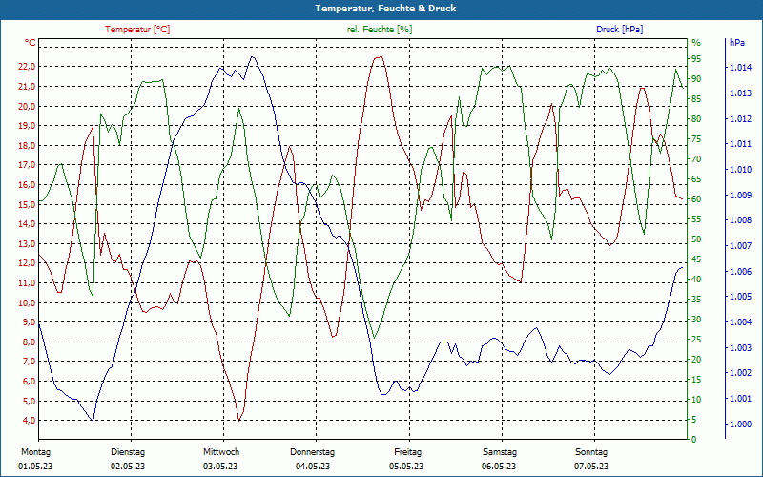This screenshot has width=763, height=477.
Task: Click the % unit label above humidity axis
Action: click(696, 43)
